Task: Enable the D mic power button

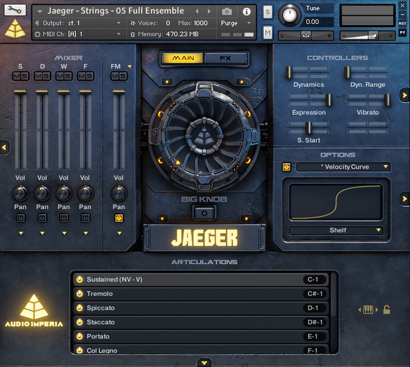Action: click(43, 218)
